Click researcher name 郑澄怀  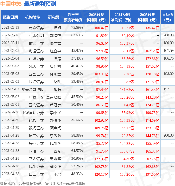[x=56, y=120]
